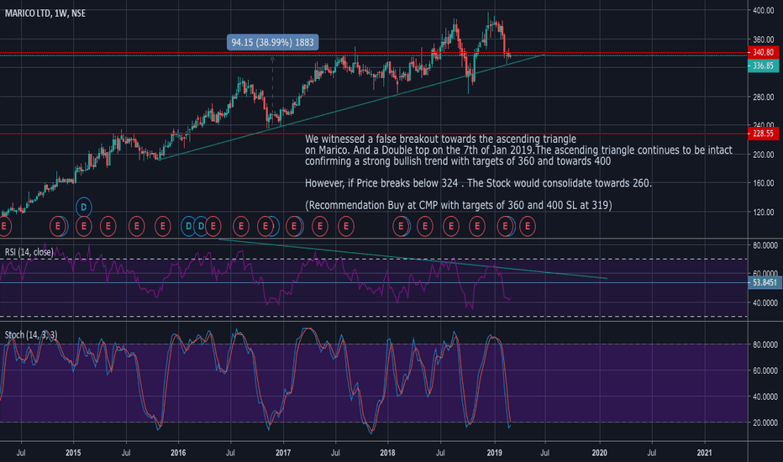Click the MARICO LTD, 1W, NSE symbol title

[45, 13]
